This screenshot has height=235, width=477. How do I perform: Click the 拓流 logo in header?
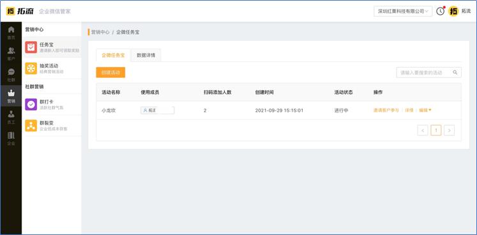[20, 11]
